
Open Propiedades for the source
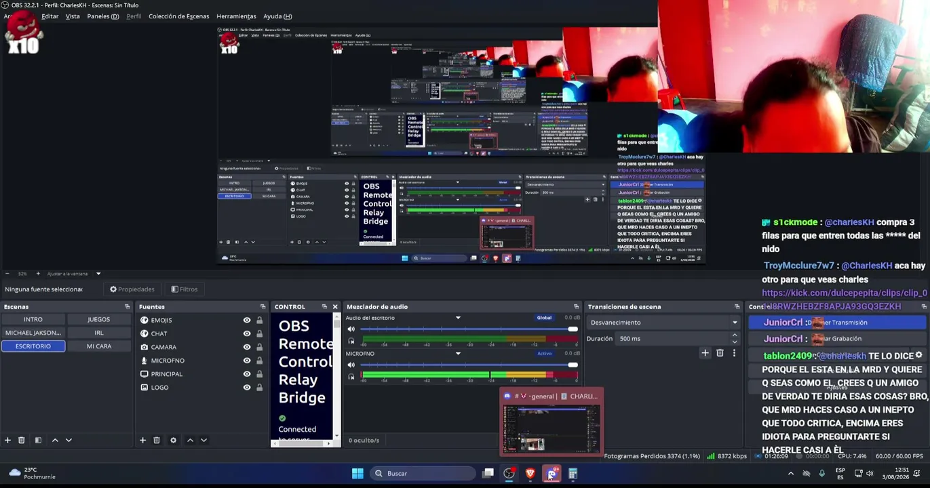[132, 289]
